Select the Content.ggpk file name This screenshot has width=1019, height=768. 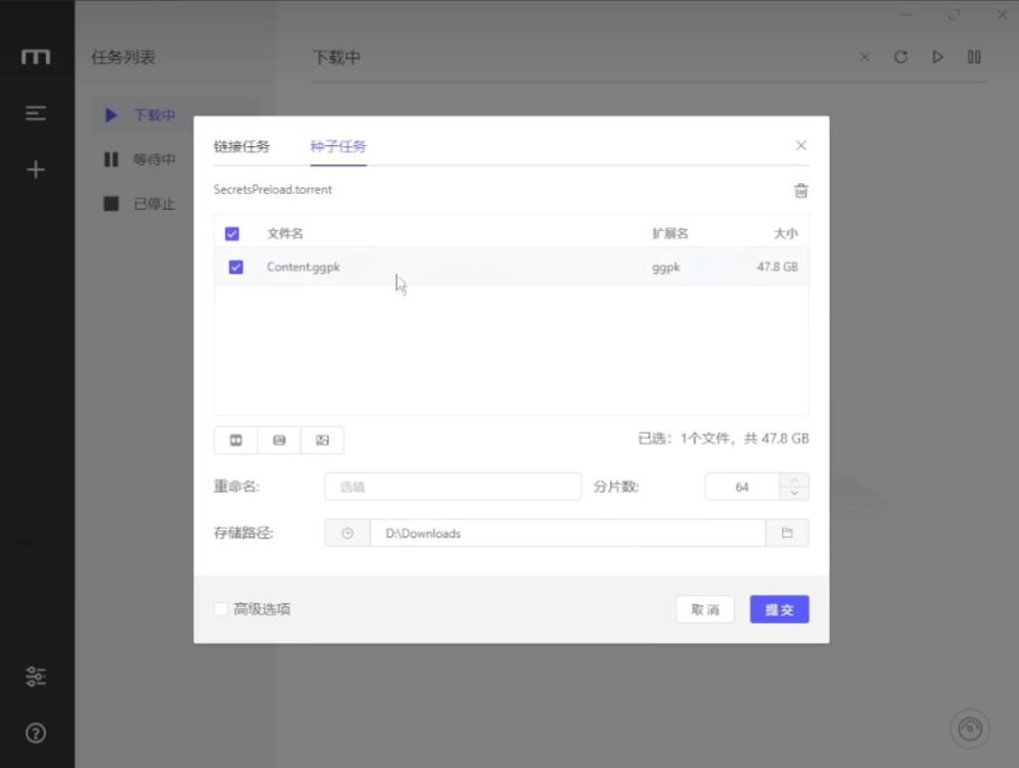304,267
